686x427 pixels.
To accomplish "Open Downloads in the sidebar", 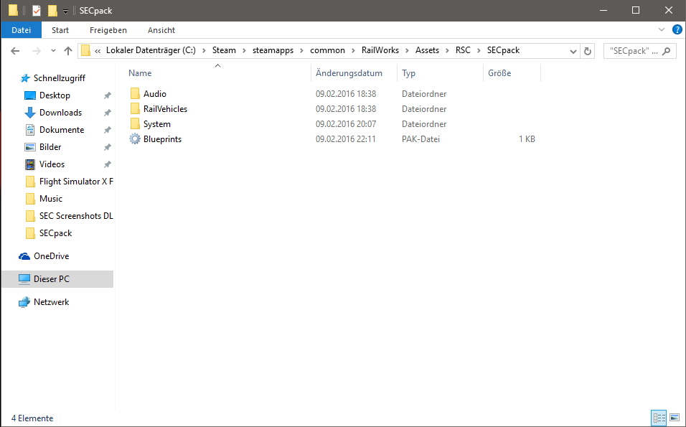I will pyautogui.click(x=60, y=113).
